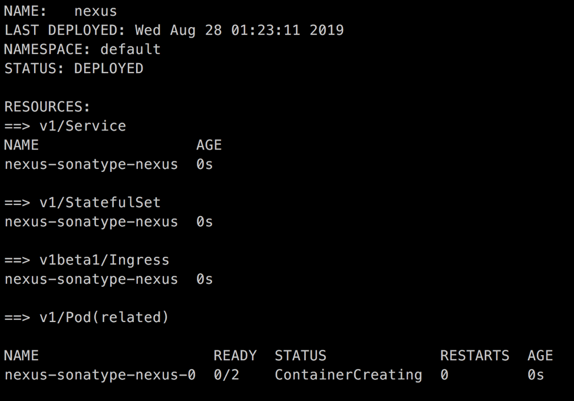
Task: Click 'nexus-sonatype-nexus' under v1beta1/Ingress
Action: pyautogui.click(x=91, y=279)
